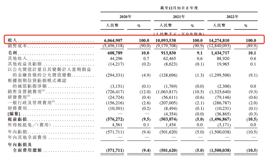Viewport: 268px width, 157px height.
Task: Click the 2022年 column header
Action: (x=232, y=17)
